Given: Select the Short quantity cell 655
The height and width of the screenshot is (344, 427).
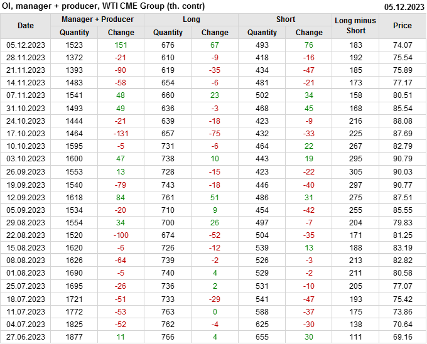Looking at the screenshot, I should pyautogui.click(x=262, y=336).
